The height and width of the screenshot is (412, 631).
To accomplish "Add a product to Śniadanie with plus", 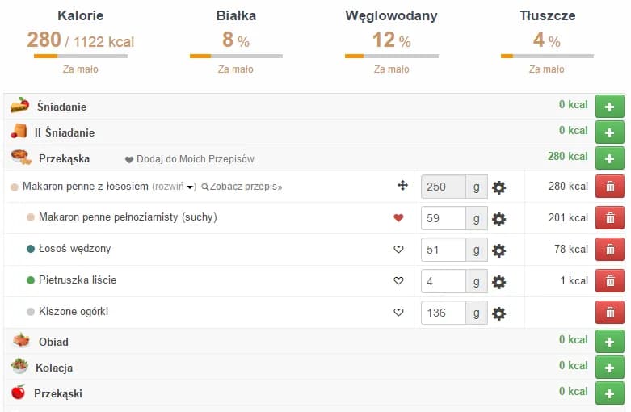I will [610, 107].
